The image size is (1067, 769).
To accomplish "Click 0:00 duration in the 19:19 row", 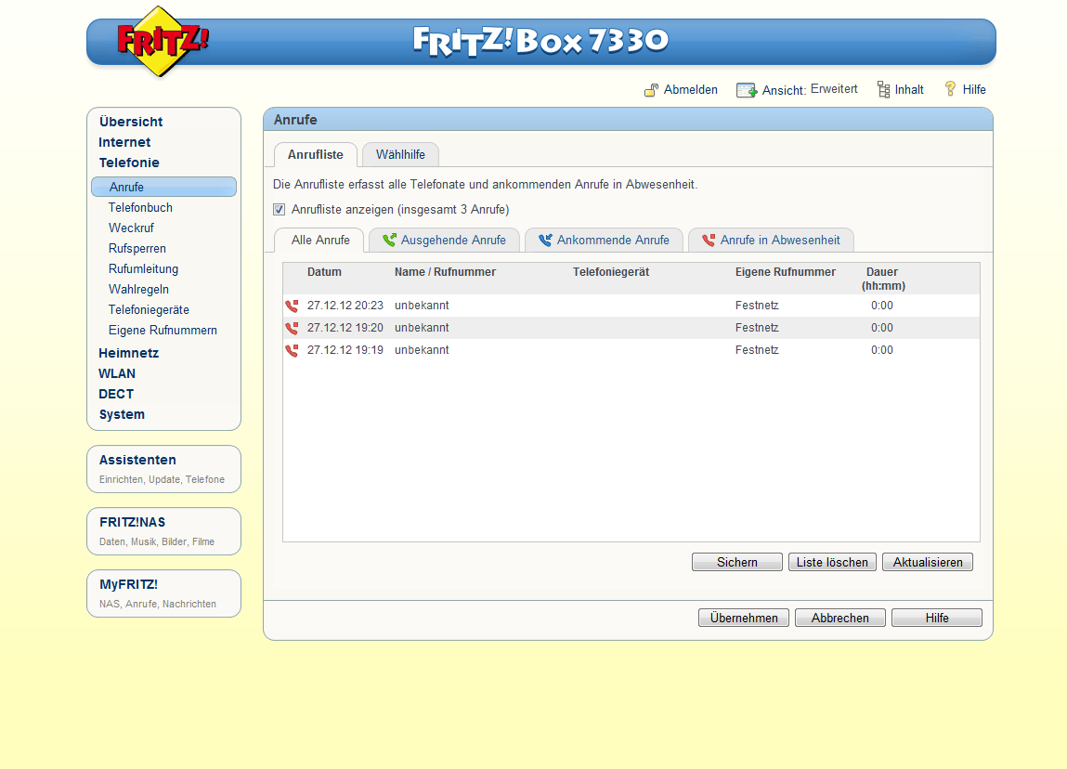I will pyautogui.click(x=882, y=350).
